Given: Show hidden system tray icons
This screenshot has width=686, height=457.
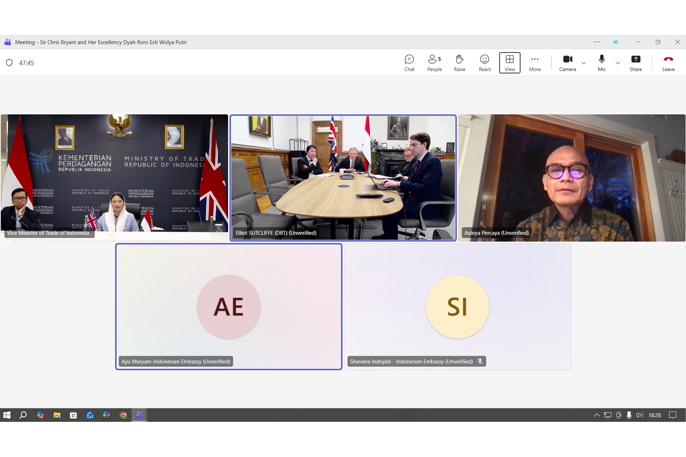Looking at the screenshot, I should coord(597,415).
